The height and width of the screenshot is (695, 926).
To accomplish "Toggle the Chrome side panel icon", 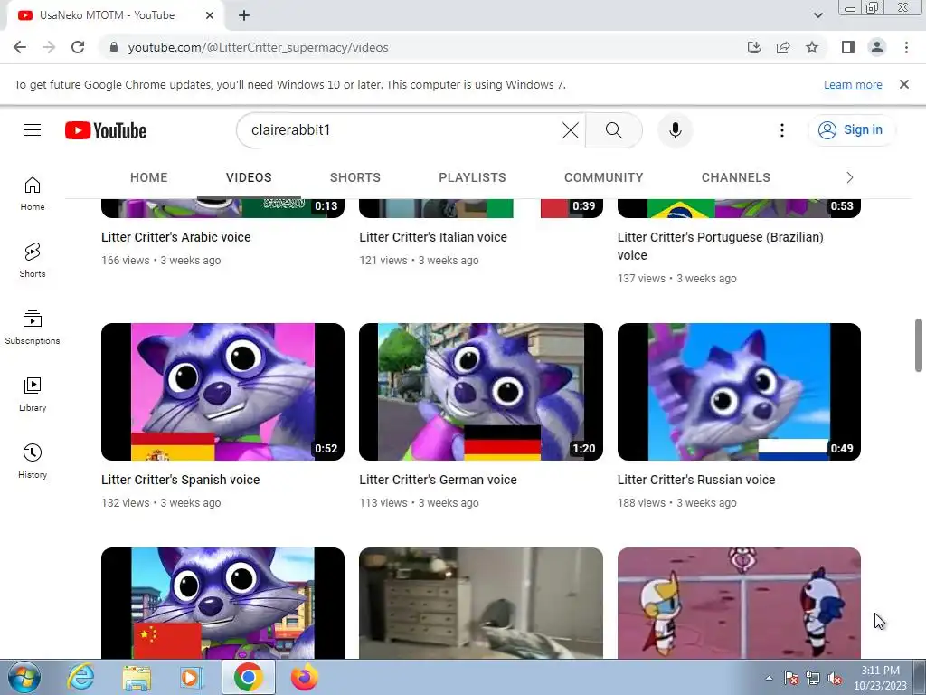I will click(x=848, y=47).
